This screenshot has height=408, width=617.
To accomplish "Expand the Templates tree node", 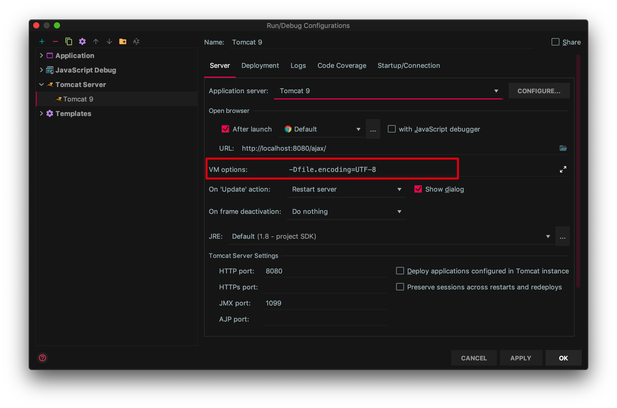I will click(x=41, y=113).
